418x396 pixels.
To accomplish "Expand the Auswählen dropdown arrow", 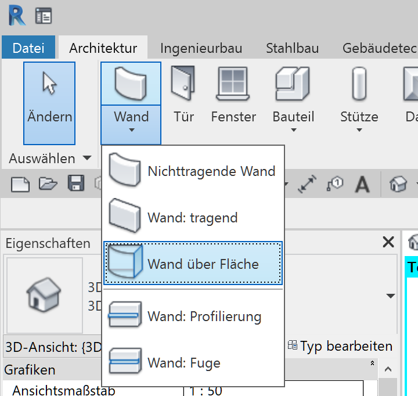I will coord(87,158).
